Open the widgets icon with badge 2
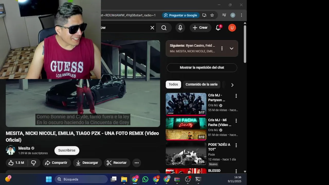 coord(8,179)
